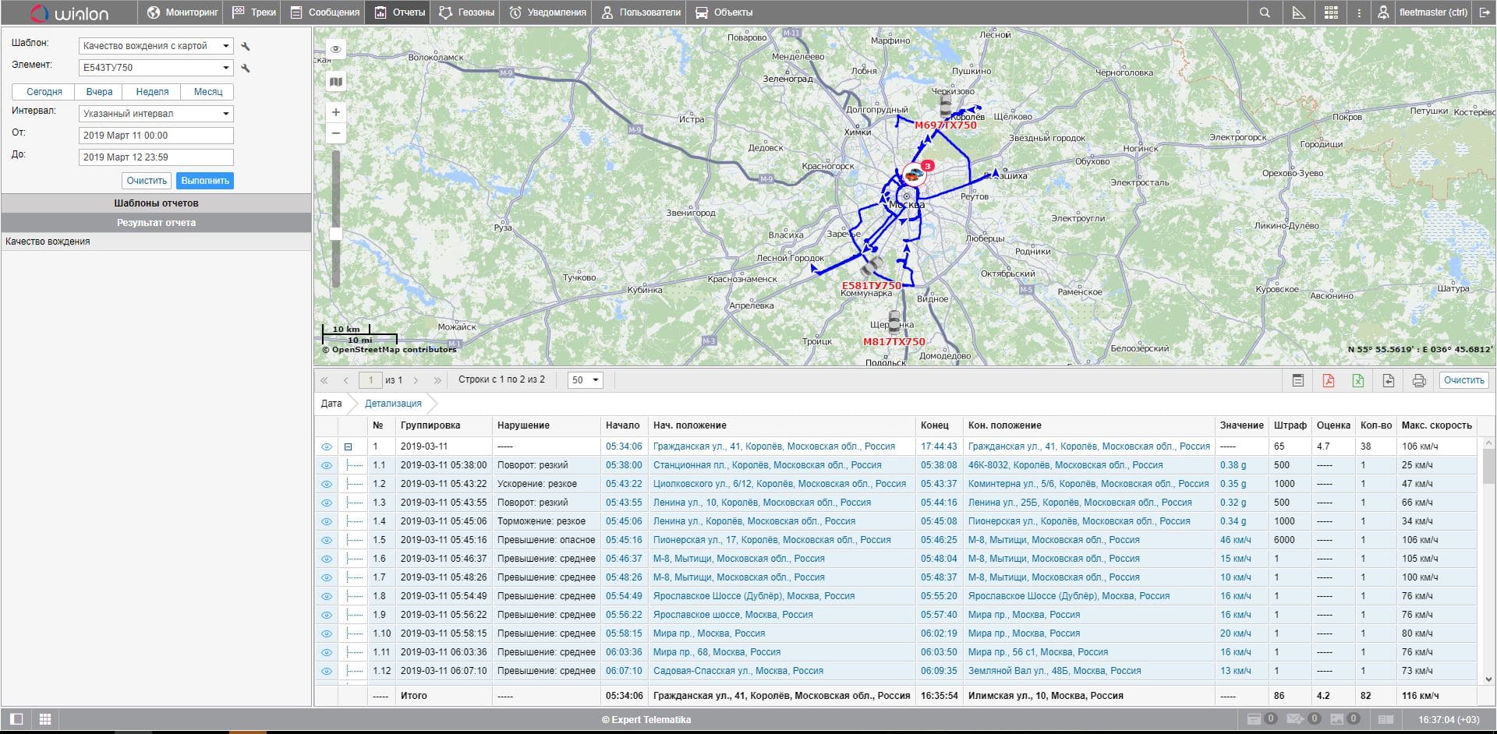Screen dimensions: 1497x734
Task: Click the Выполнить button
Action: (x=205, y=181)
